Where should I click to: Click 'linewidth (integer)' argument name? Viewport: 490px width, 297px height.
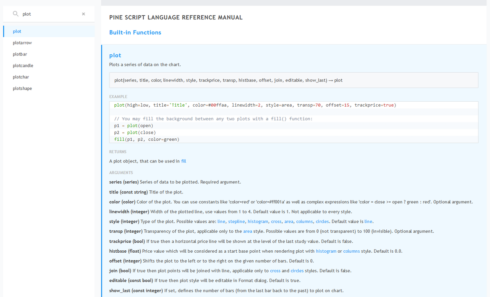coord(129,212)
